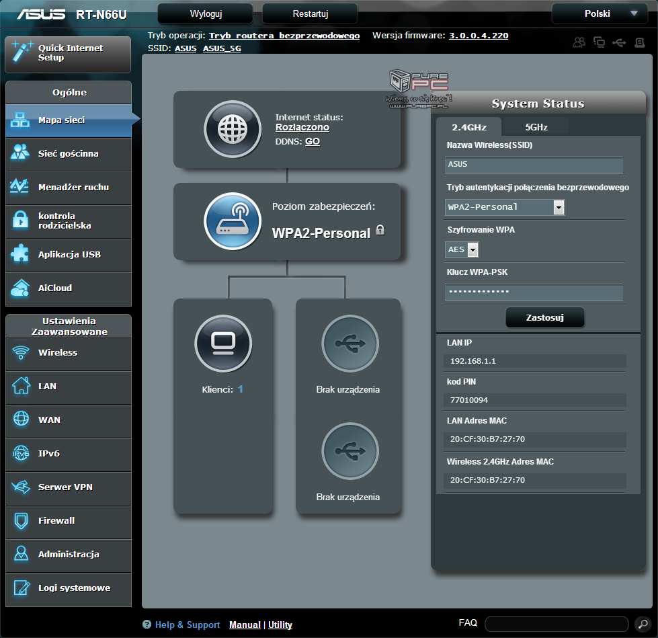
Task: Click the Help & Support link
Action: (x=187, y=625)
